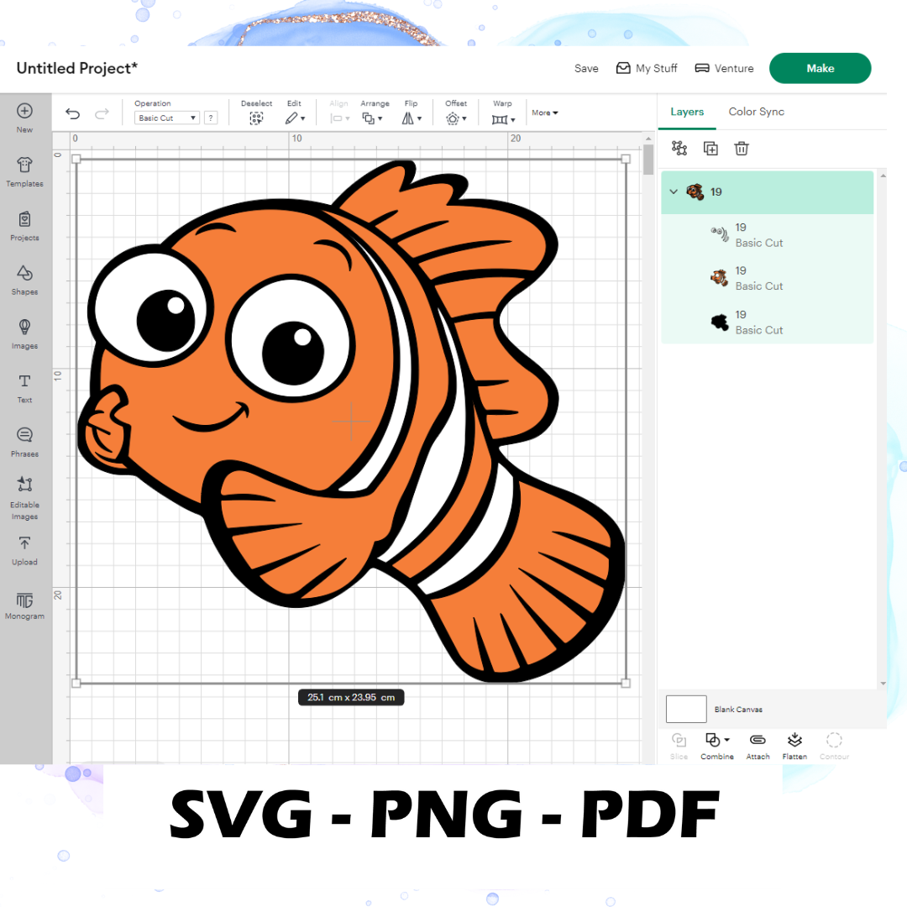Viewport: 907px width, 907px height.
Task: Click the Duplicate layer icon
Action: click(710, 149)
